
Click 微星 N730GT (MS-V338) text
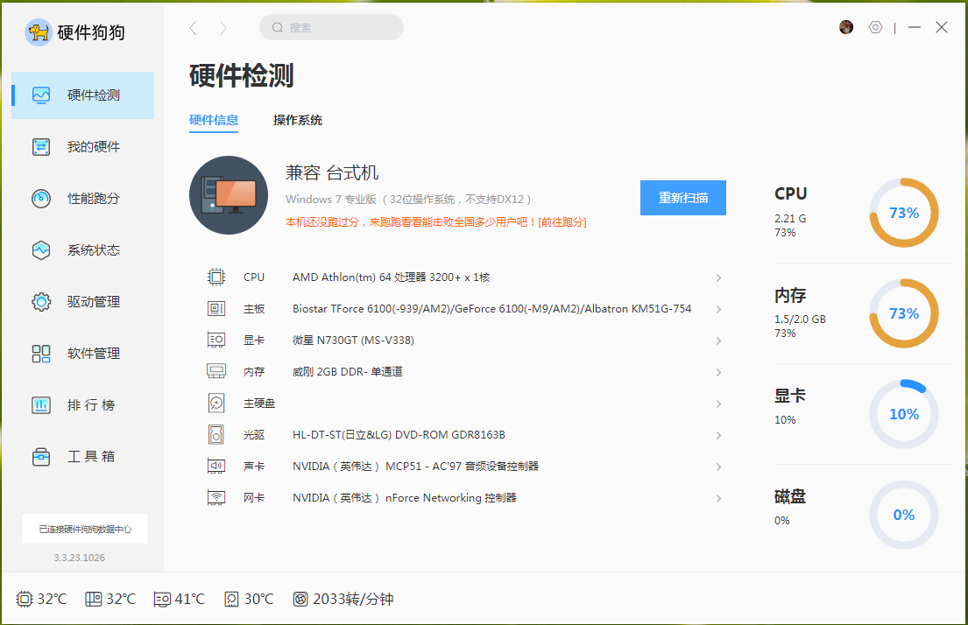353,340
